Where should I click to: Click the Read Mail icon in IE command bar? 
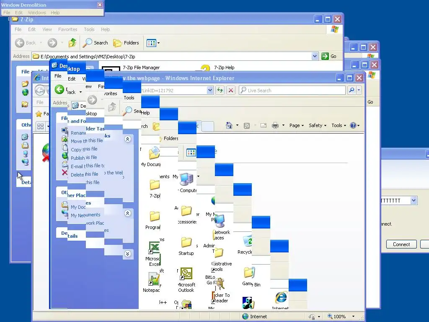pos(264,125)
